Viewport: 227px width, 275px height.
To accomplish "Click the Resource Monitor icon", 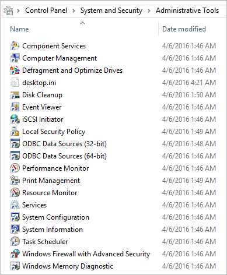I will [15, 193].
